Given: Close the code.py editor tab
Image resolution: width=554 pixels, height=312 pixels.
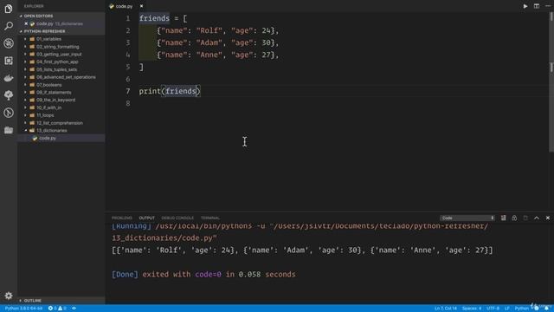Looking at the screenshot, I should (x=141, y=6).
